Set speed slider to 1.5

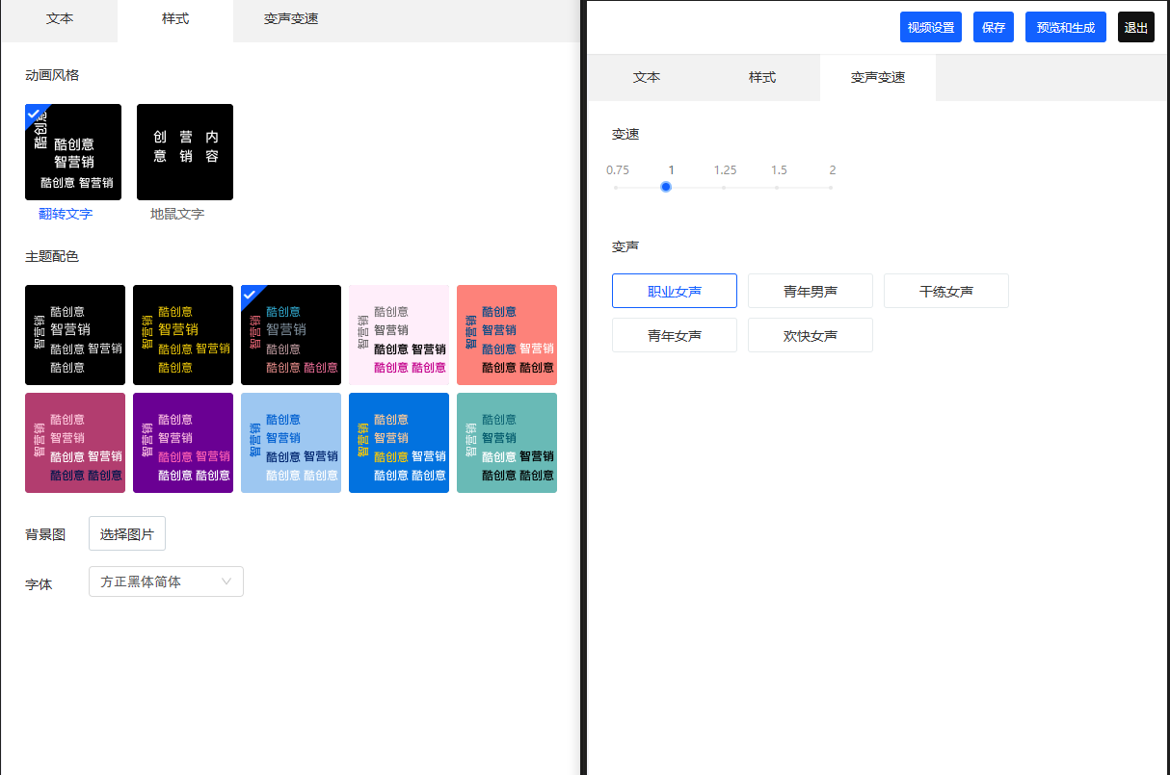(x=778, y=187)
